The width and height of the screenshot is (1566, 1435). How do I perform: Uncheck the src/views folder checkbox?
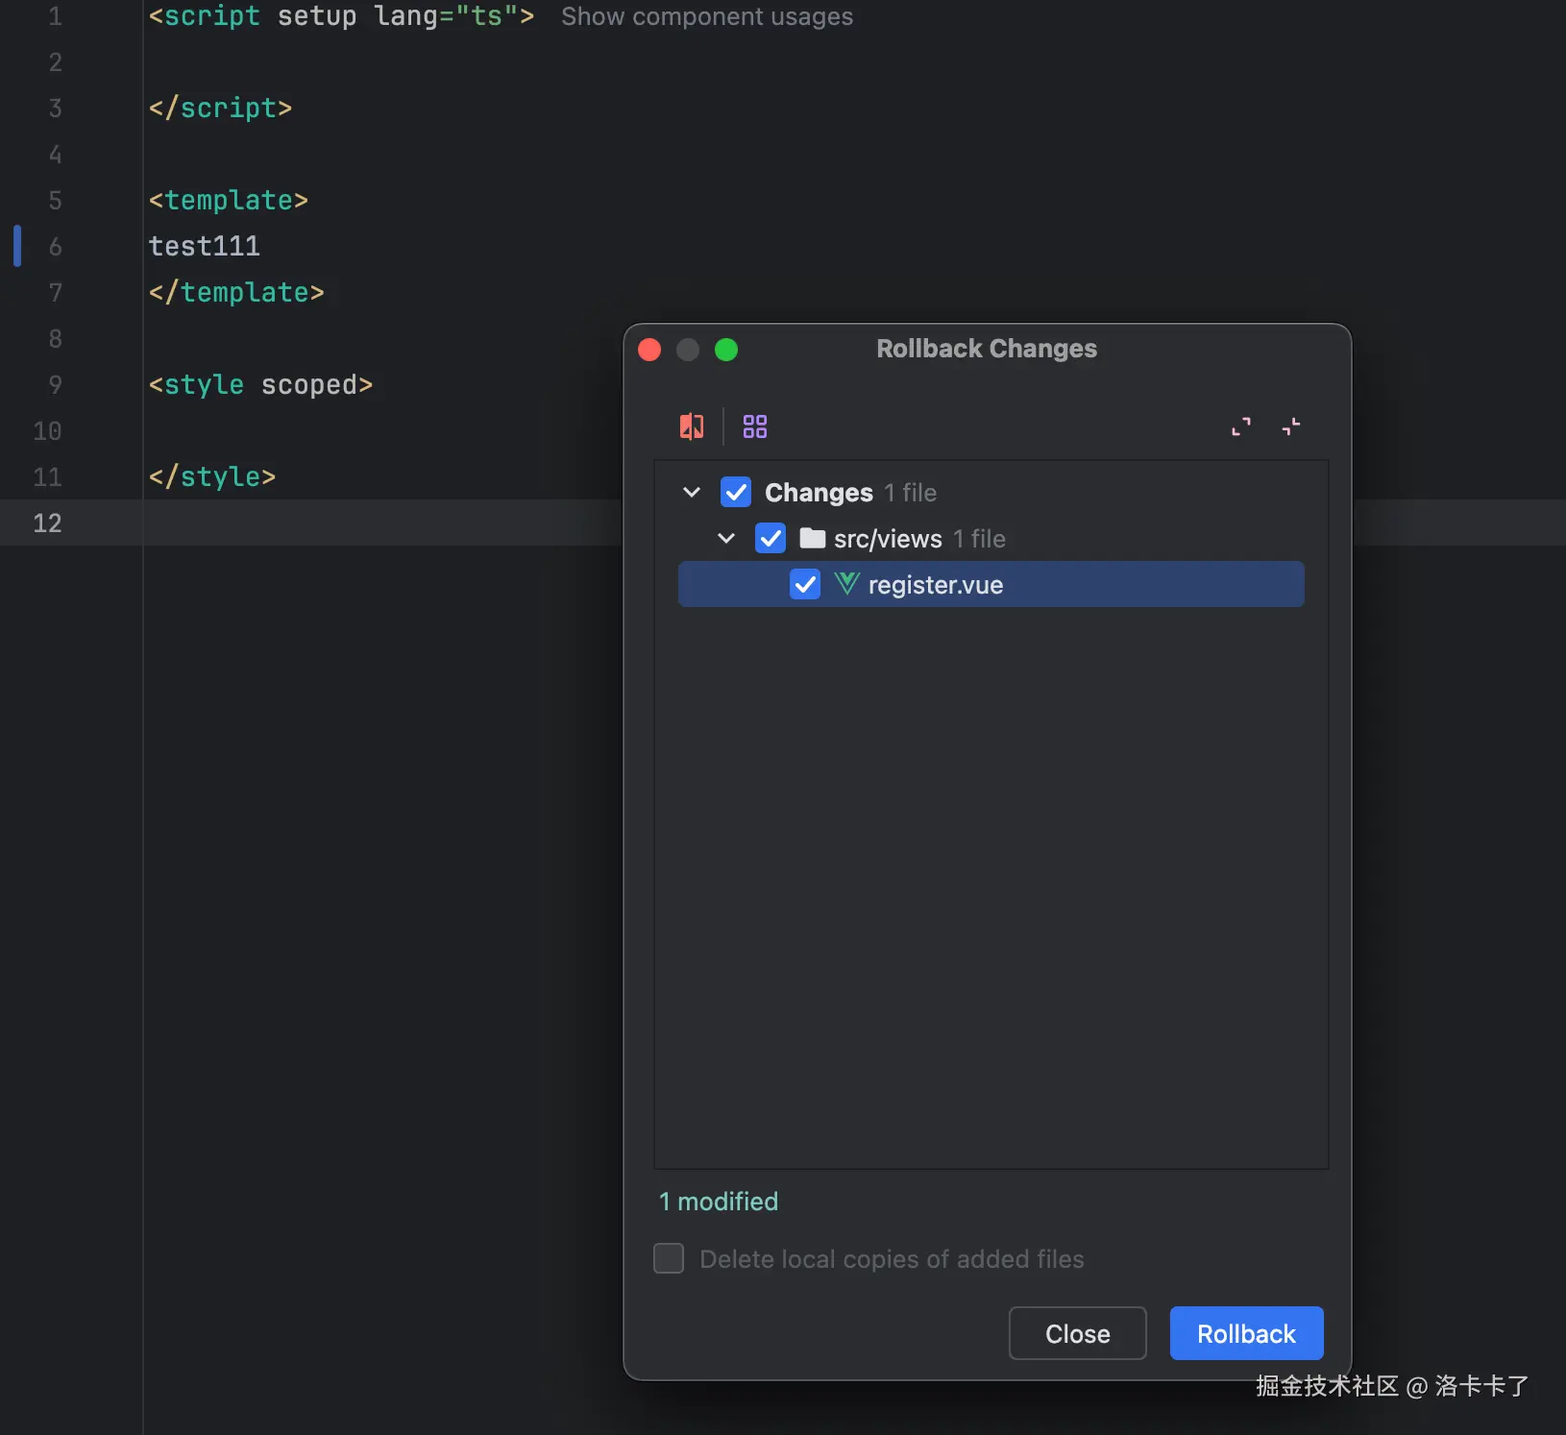click(771, 539)
